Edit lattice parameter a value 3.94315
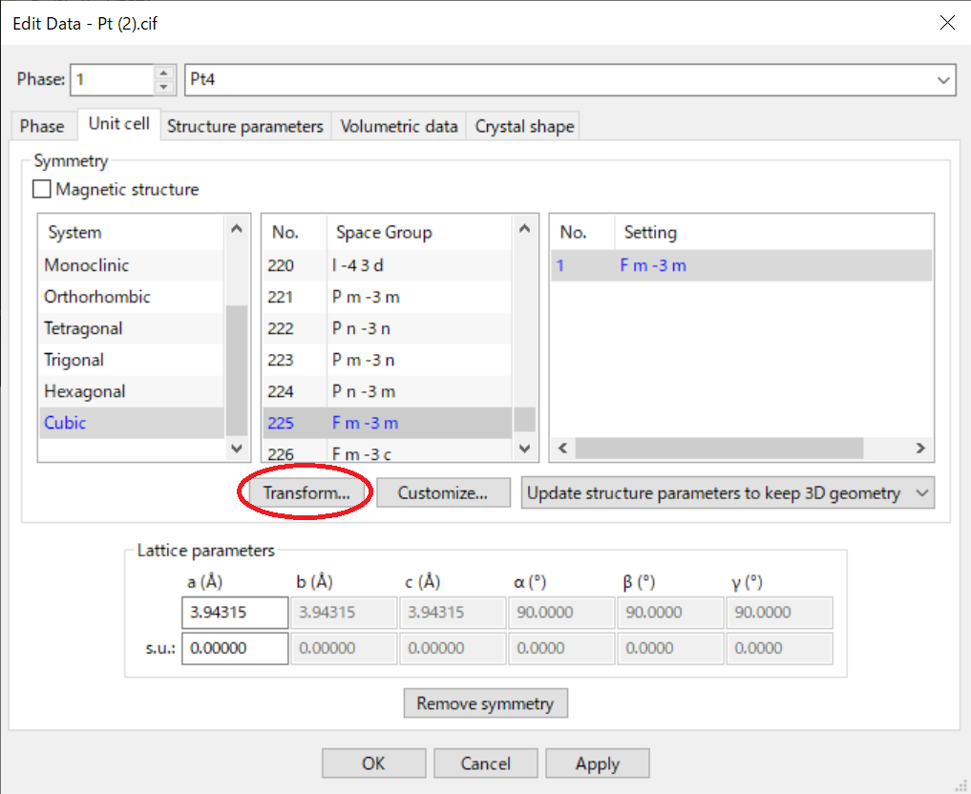971x794 pixels. tap(235, 613)
